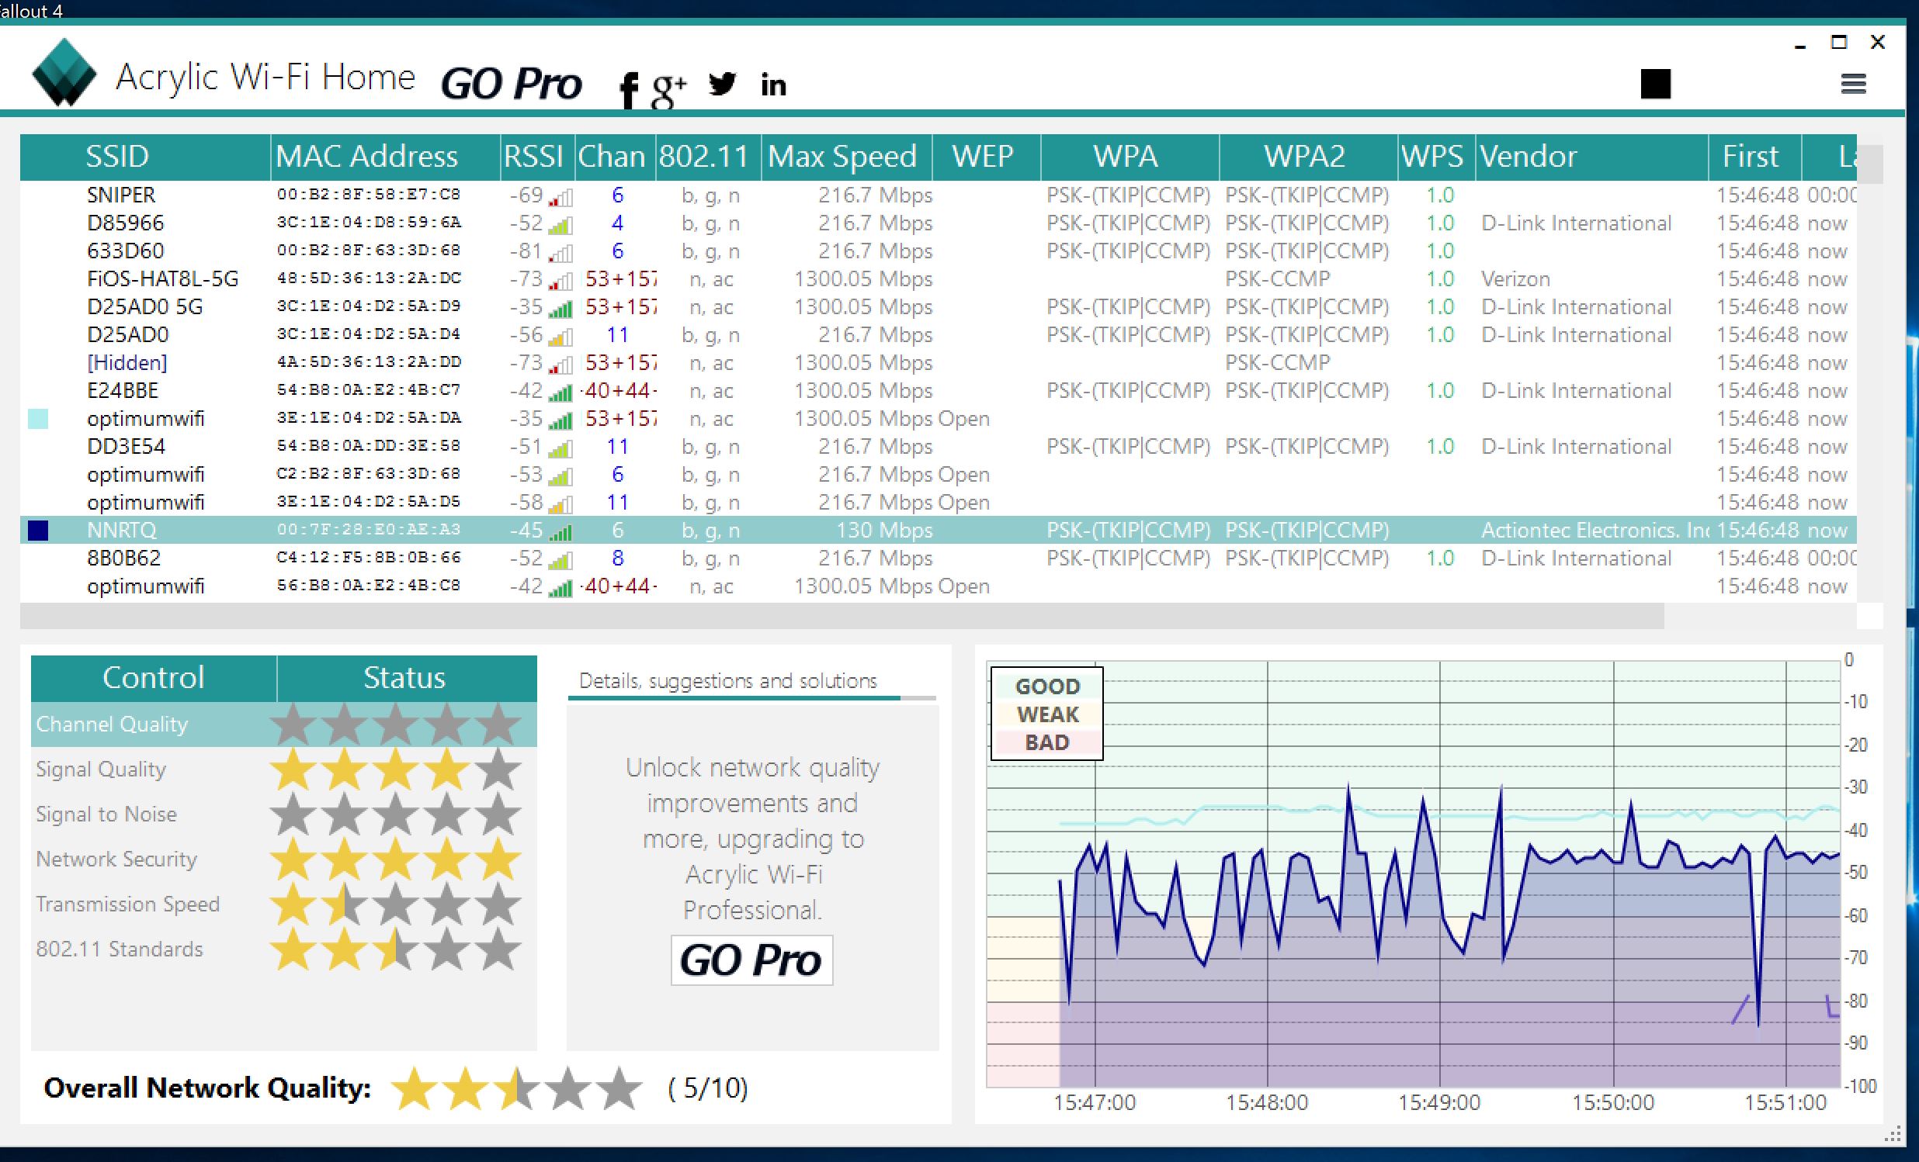The width and height of the screenshot is (1919, 1162).
Task: Click the horizontal scrollbar under network list
Action: click(842, 617)
